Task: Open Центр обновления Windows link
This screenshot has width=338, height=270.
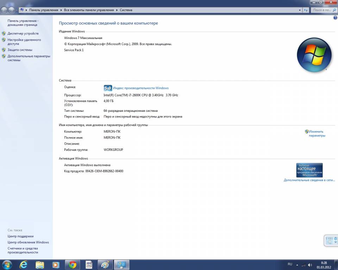Action: click(28, 242)
